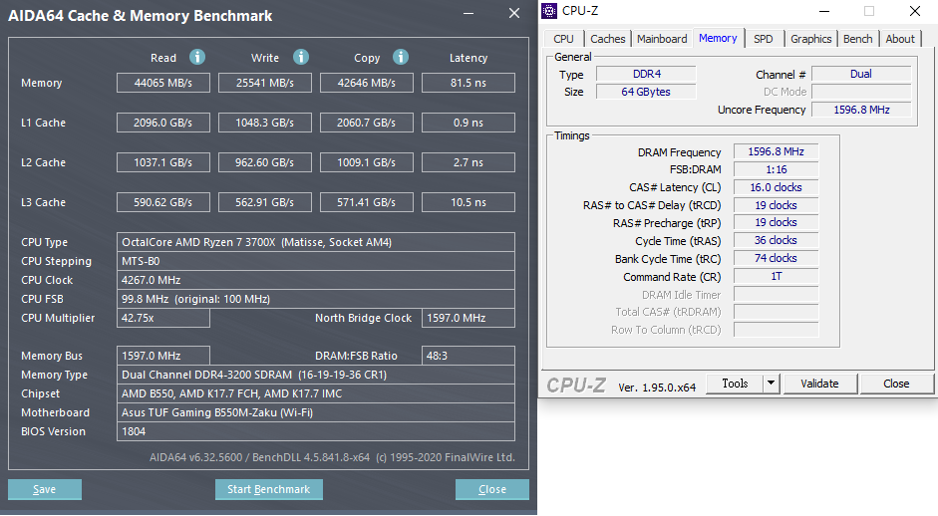Click the North Bridge Clock field 1597.0 MHz
The image size is (938, 516).
[469, 318]
